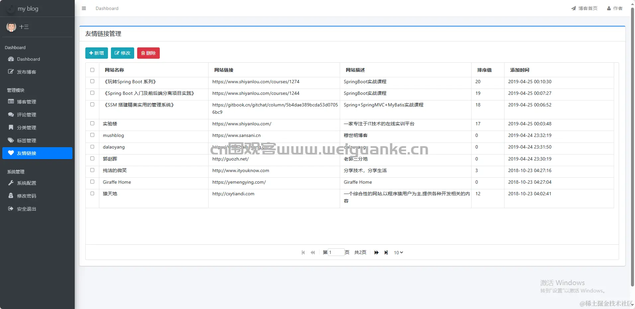The image size is (635, 309).
Task: Click the page number input field
Action: click(x=336, y=252)
